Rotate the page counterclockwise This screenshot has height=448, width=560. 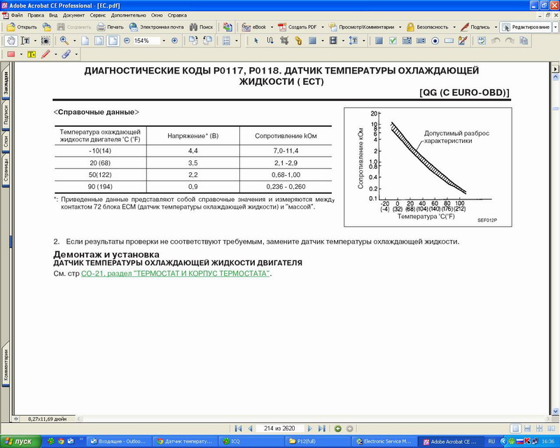coord(207,41)
